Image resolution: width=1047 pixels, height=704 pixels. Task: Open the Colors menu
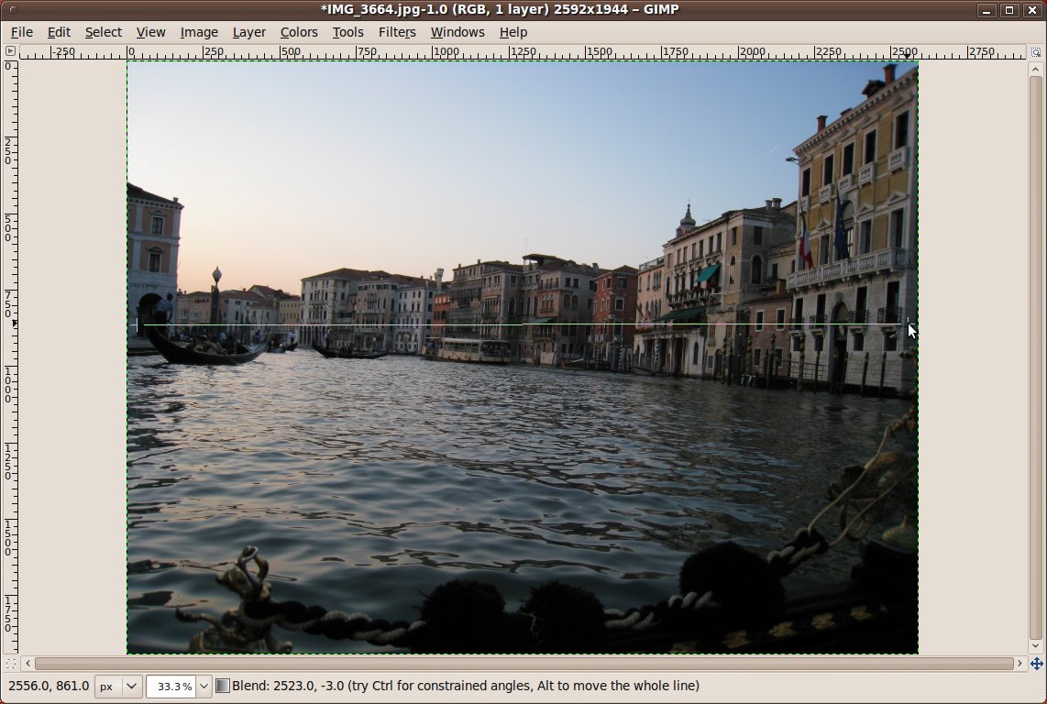(299, 32)
